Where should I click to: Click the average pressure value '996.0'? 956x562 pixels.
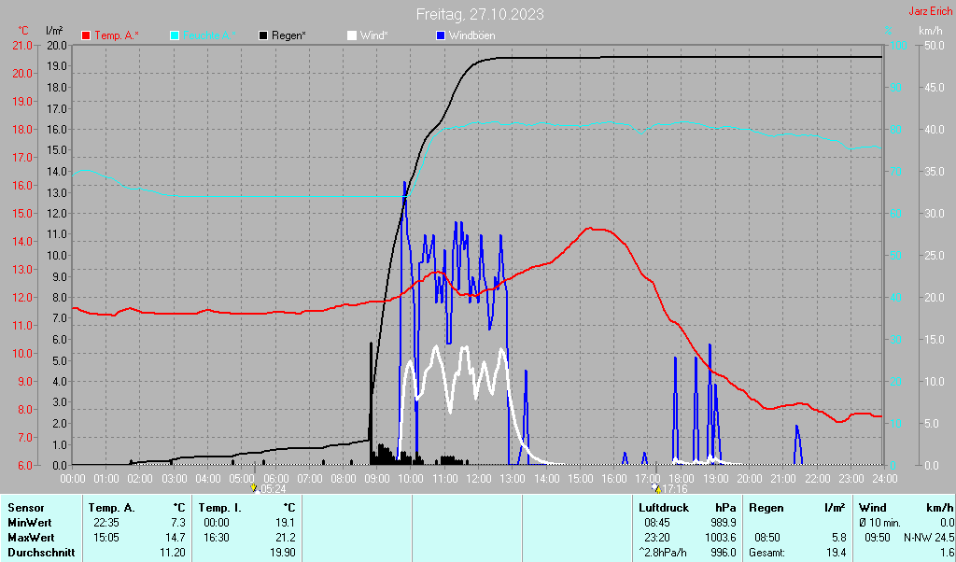724,553
